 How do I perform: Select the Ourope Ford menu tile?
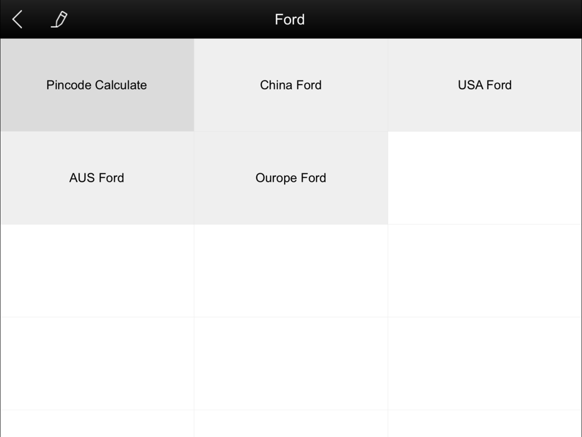tap(290, 178)
